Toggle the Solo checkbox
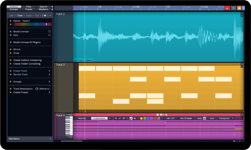The height and width of the screenshot is (150, 251). [49, 35]
